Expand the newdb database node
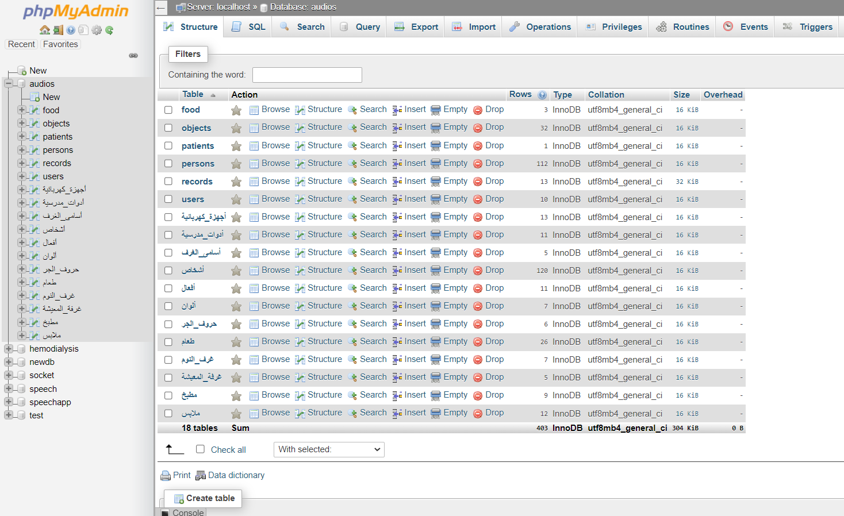Image resolution: width=844 pixels, height=516 pixels. [x=9, y=362]
